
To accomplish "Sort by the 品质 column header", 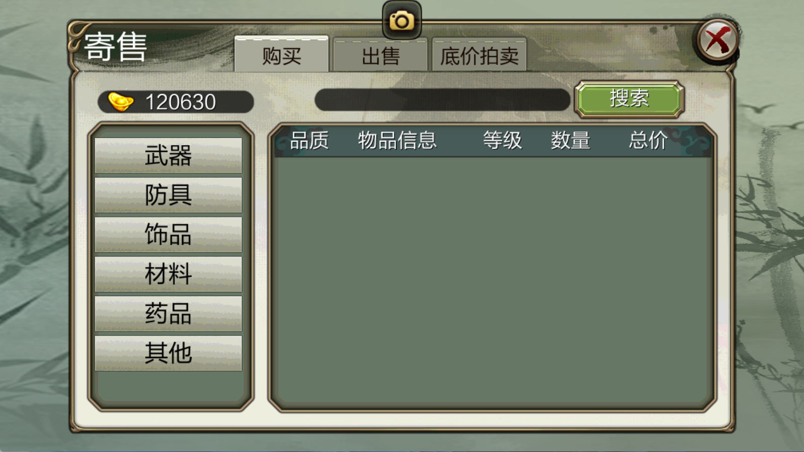I will [x=309, y=140].
